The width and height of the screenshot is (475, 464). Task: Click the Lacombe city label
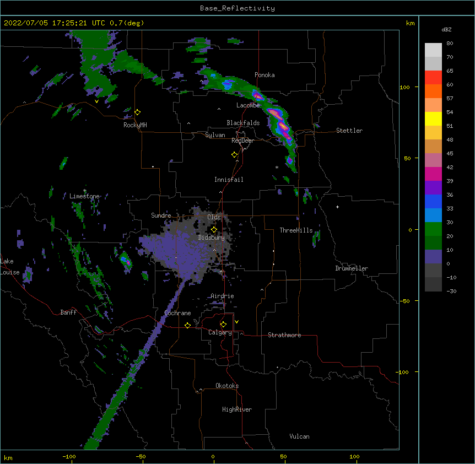[x=248, y=105]
